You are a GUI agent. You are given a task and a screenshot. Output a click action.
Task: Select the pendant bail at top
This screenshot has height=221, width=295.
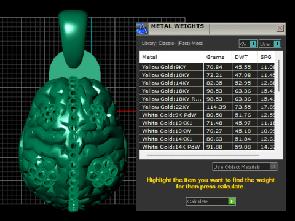click(73, 39)
